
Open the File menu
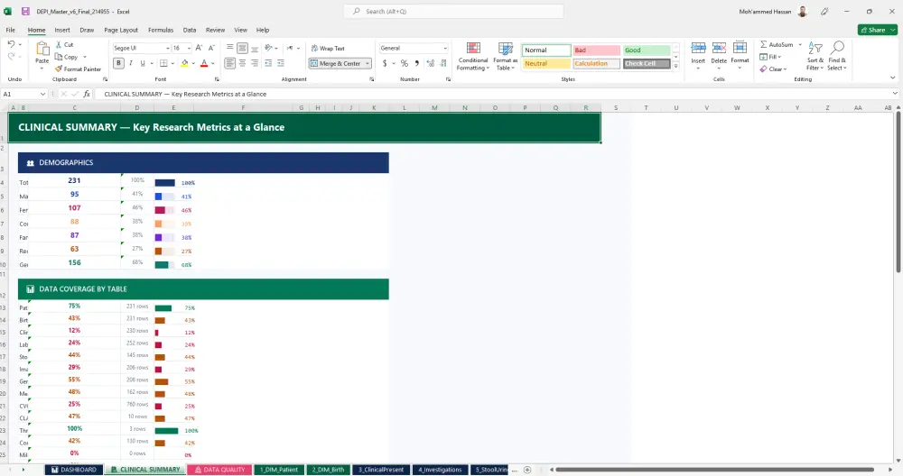tap(10, 30)
